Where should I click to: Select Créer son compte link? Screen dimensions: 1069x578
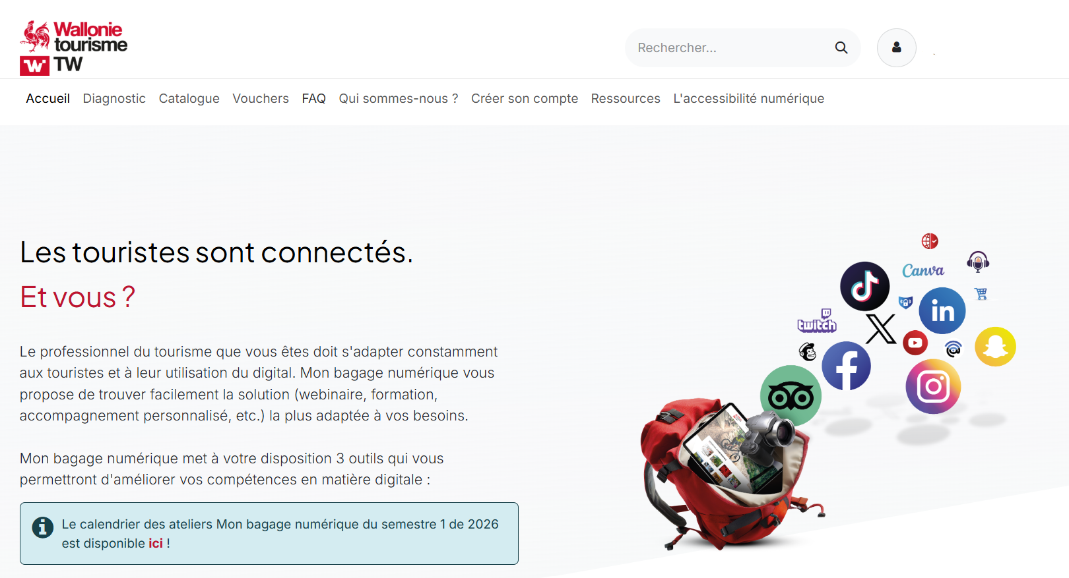(525, 98)
